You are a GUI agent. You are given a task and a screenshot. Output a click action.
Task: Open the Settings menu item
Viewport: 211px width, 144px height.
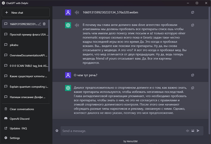[x=14, y=138]
